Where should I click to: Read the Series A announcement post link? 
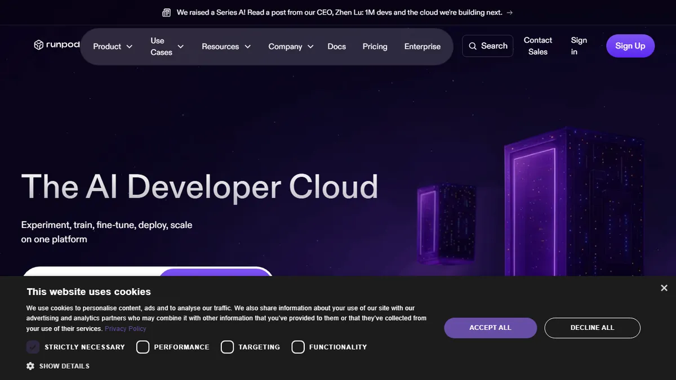pos(339,12)
